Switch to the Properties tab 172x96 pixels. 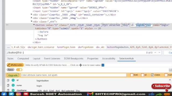click(93, 59)
